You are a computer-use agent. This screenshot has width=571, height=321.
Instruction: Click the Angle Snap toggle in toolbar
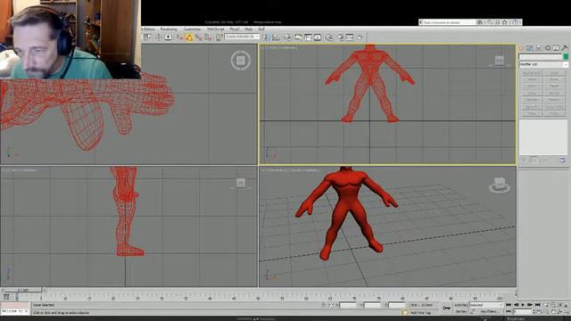(189, 37)
